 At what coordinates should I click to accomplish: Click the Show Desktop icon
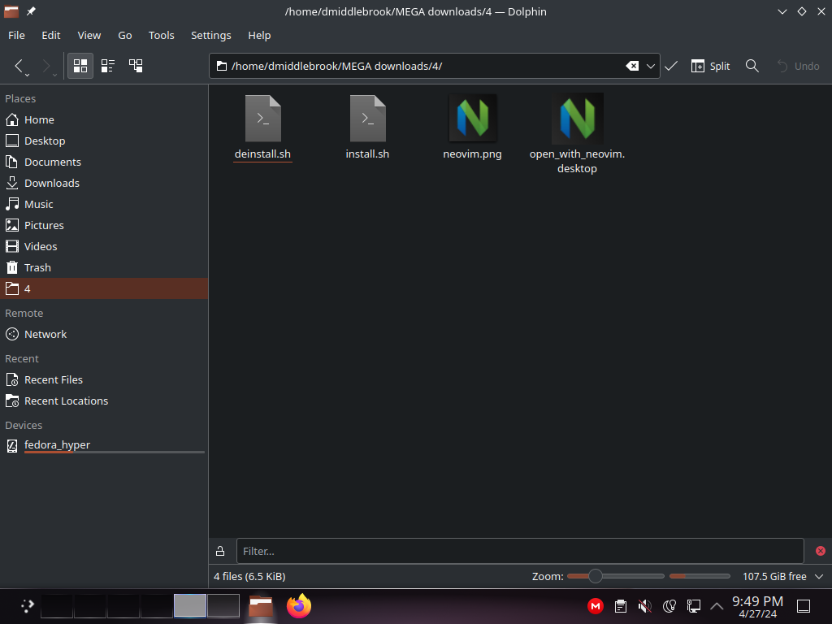[804, 606]
